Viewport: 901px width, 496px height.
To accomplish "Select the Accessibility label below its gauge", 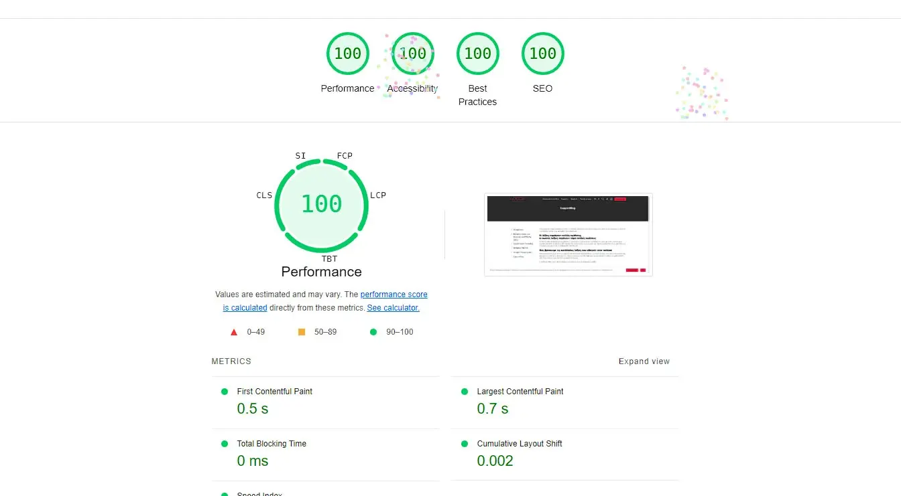I will coord(412,88).
